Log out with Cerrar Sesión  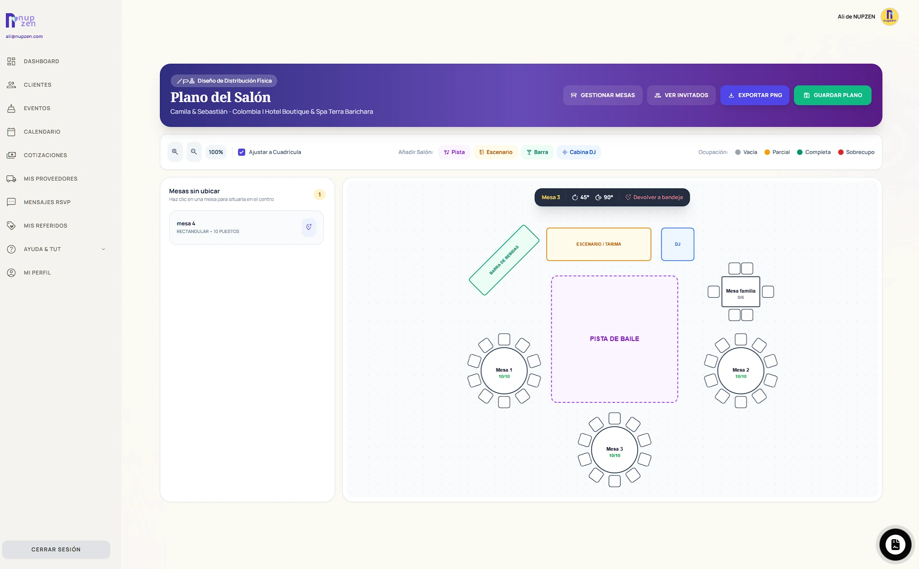[x=56, y=550]
